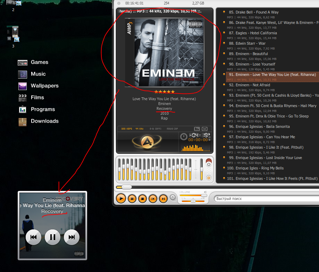This screenshot has width=319, height=272.
Task: Click the AIMP logo orb
Action: coord(147,142)
